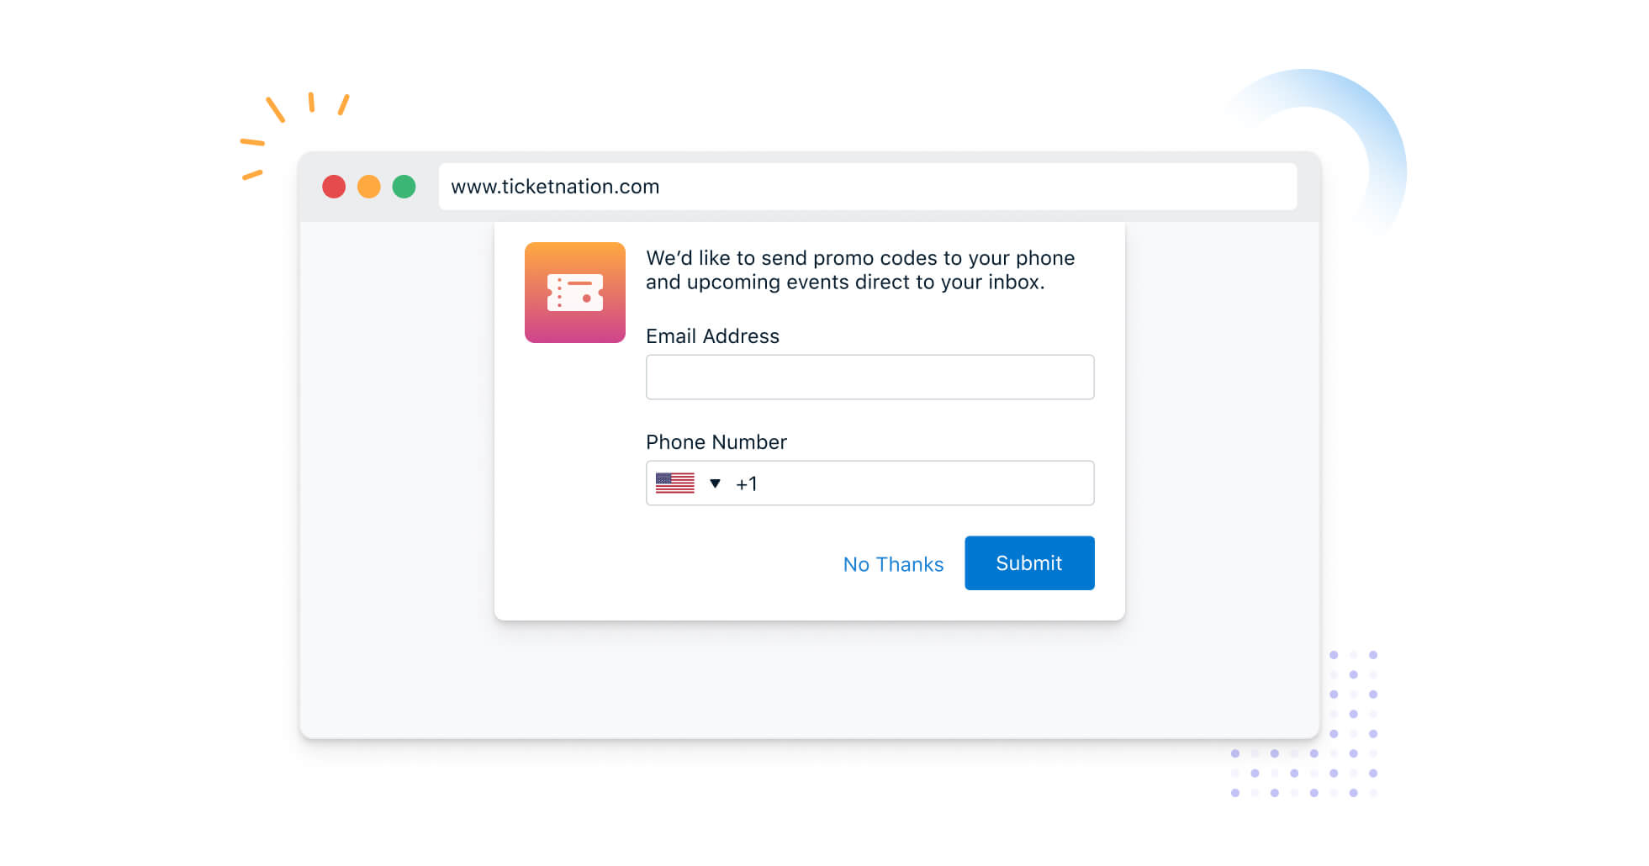Click the green maximize window dot

(404, 187)
